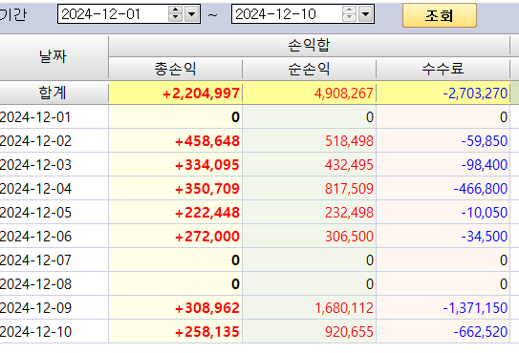Image resolution: width=519 pixels, height=353 pixels.
Task: Click the -1,371,150 fee cell
Action: coord(443,308)
